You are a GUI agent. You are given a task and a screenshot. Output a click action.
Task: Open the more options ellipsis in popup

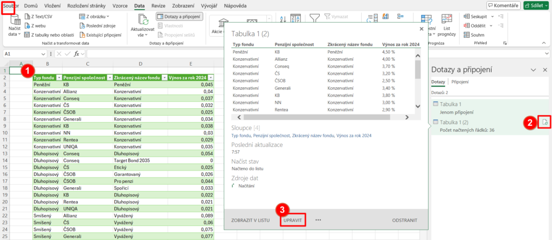click(x=318, y=220)
